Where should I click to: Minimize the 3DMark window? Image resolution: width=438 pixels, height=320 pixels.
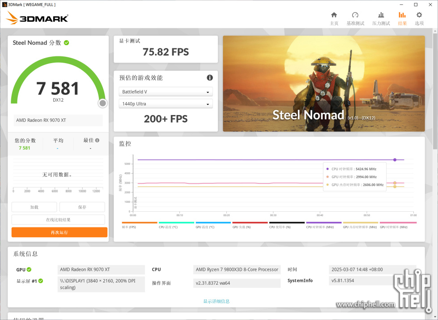pos(401,4)
